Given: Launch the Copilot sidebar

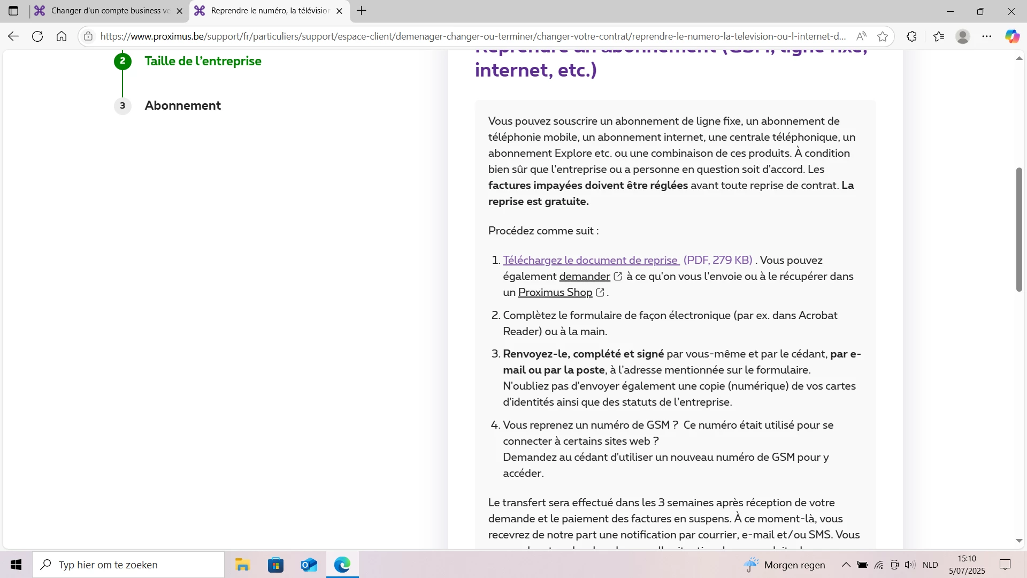Looking at the screenshot, I should click(x=1012, y=36).
